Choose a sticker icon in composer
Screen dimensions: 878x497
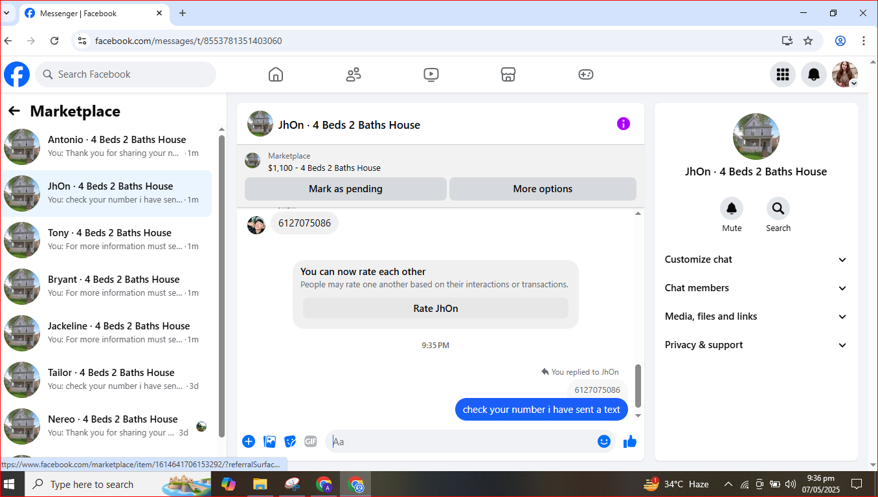pos(290,441)
